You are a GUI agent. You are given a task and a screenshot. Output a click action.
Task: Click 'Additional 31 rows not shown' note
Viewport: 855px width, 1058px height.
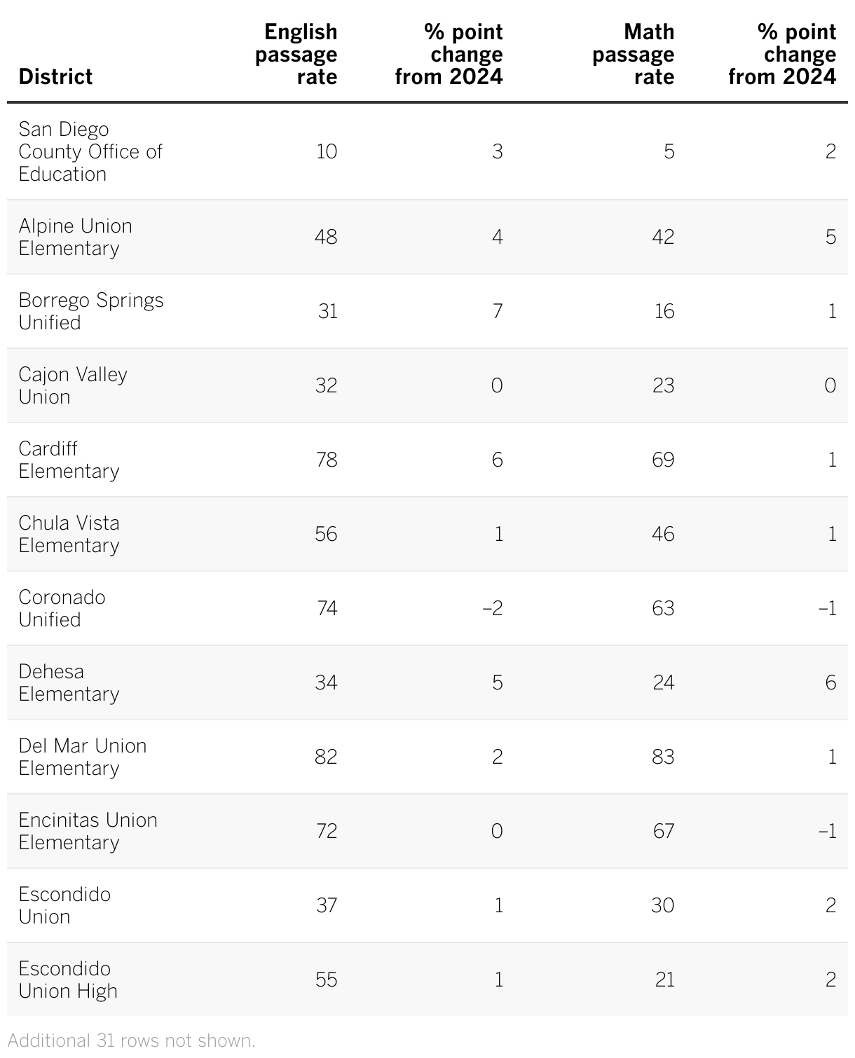tap(132, 1040)
